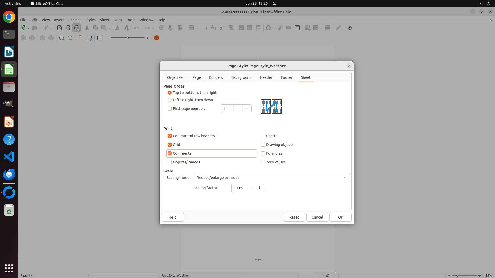Viewport: 495px width, 278px height.
Task: Click the Toggle Print Preview icon
Action: click(77, 28)
